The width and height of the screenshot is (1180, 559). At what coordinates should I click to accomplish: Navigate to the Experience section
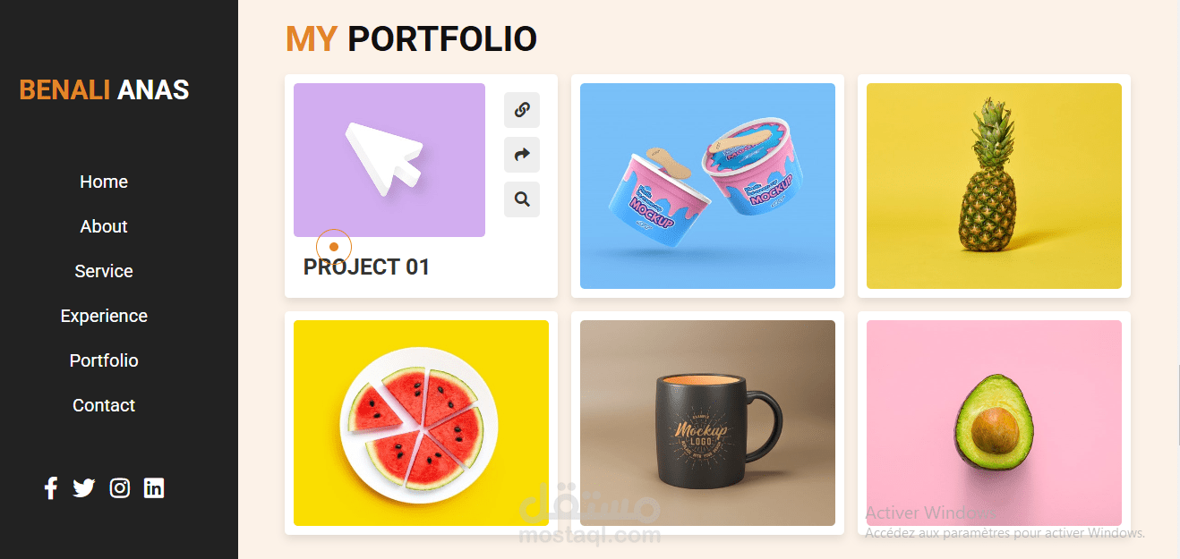tap(104, 316)
